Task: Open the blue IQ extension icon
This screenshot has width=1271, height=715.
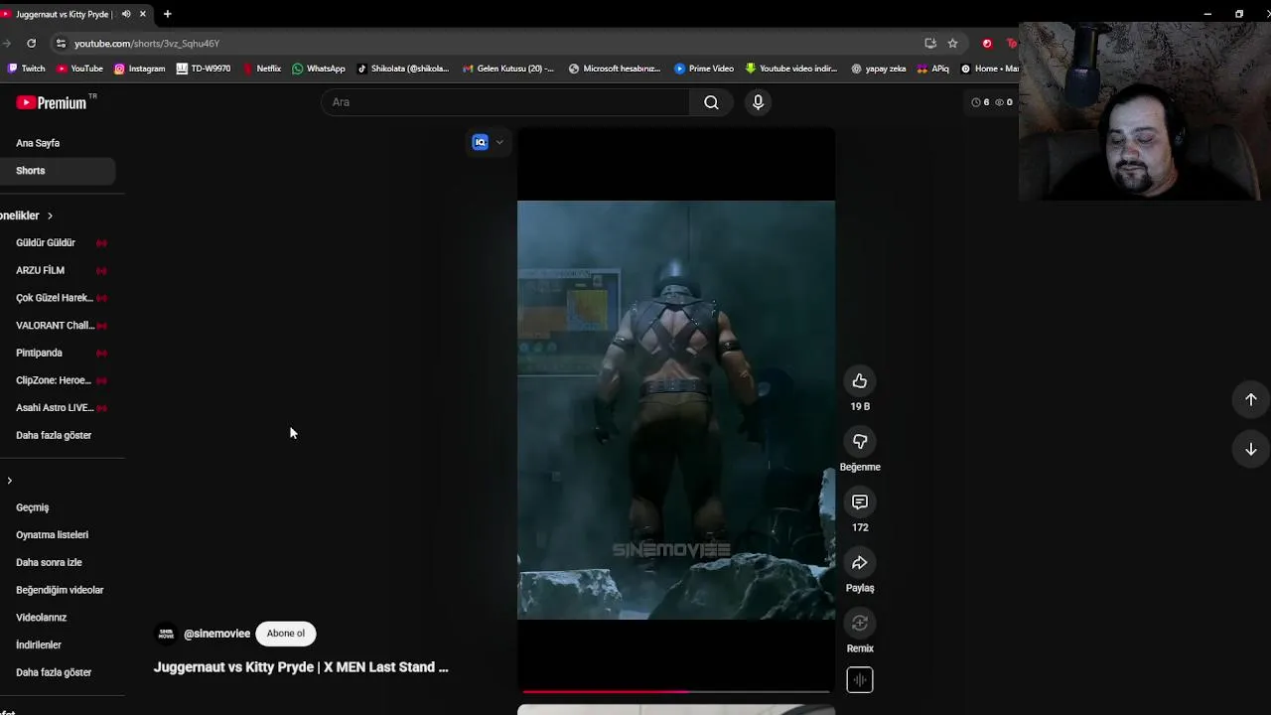Action: 481,142
